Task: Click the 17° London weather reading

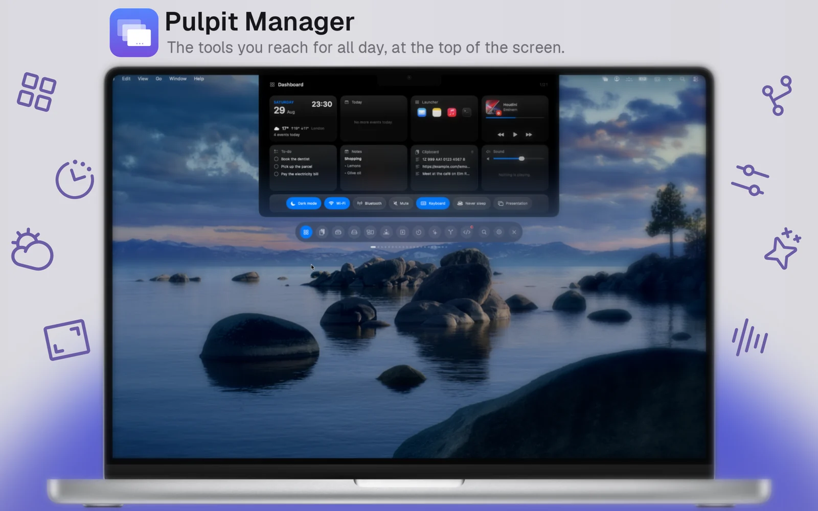Action: coord(299,128)
